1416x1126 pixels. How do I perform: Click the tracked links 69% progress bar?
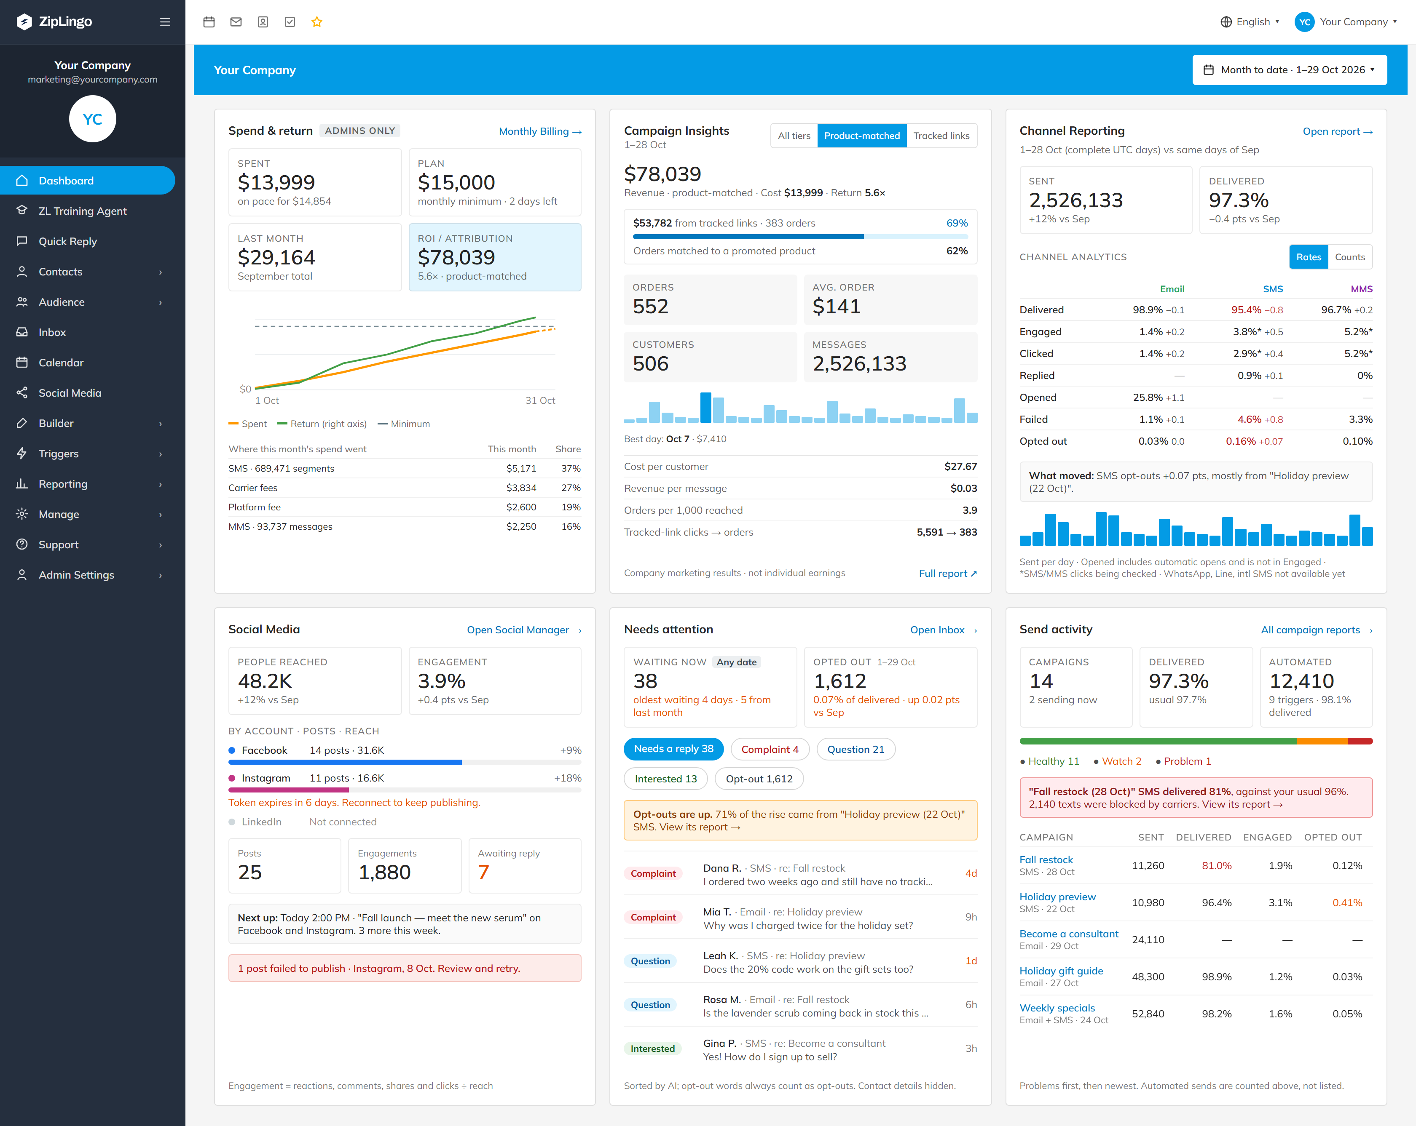coord(800,237)
